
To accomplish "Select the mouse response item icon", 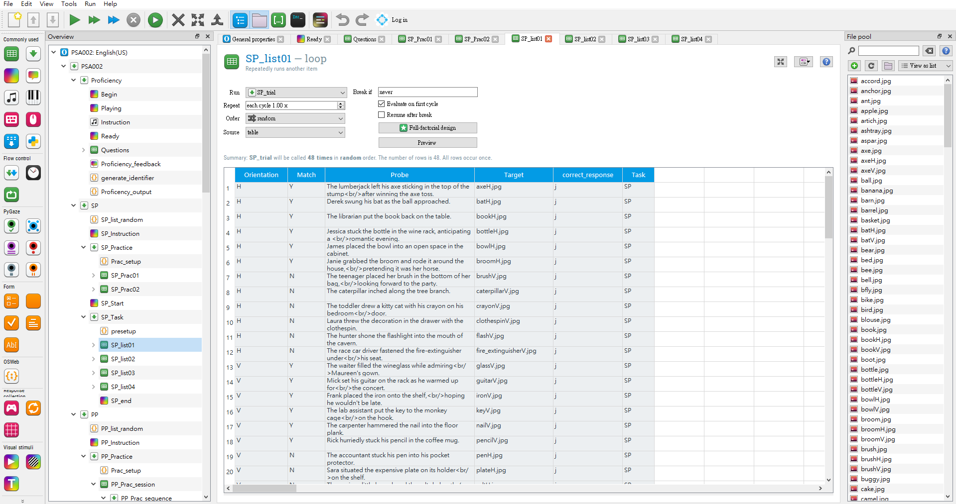I will 33,119.
